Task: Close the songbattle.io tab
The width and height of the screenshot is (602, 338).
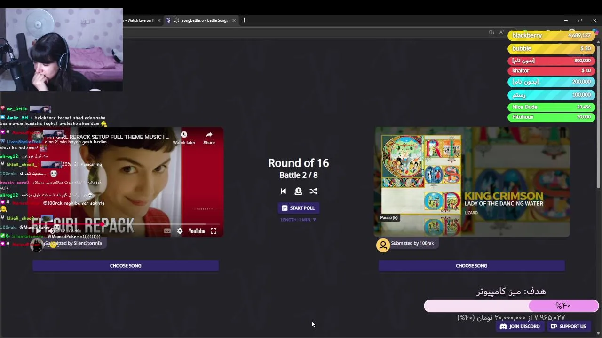Action: [x=233, y=20]
